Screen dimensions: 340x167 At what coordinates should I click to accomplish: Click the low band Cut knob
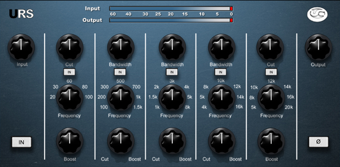[70, 47]
